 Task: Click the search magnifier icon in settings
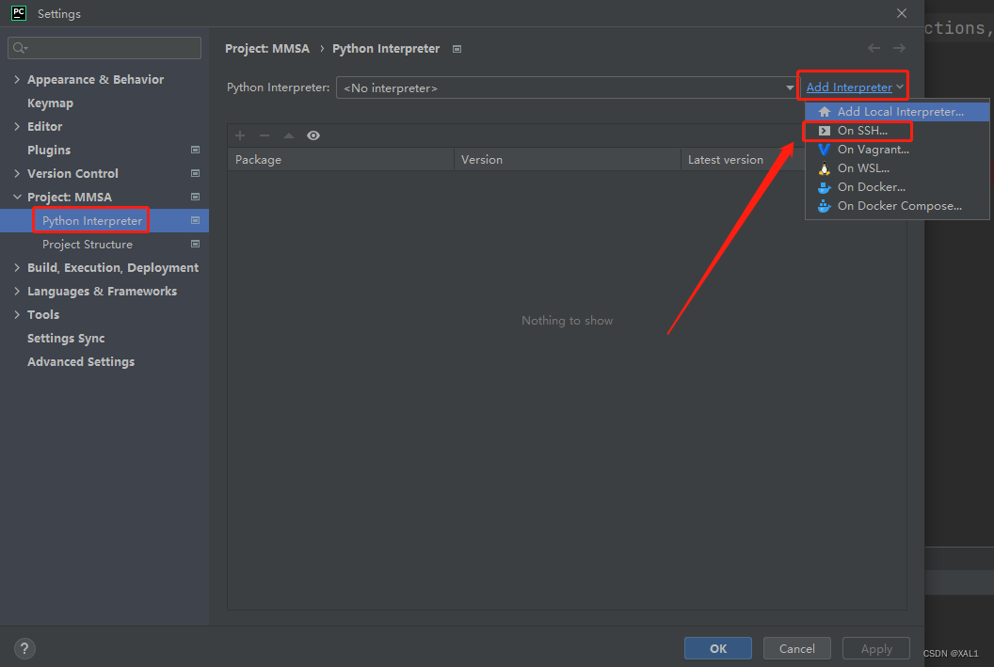click(x=20, y=48)
